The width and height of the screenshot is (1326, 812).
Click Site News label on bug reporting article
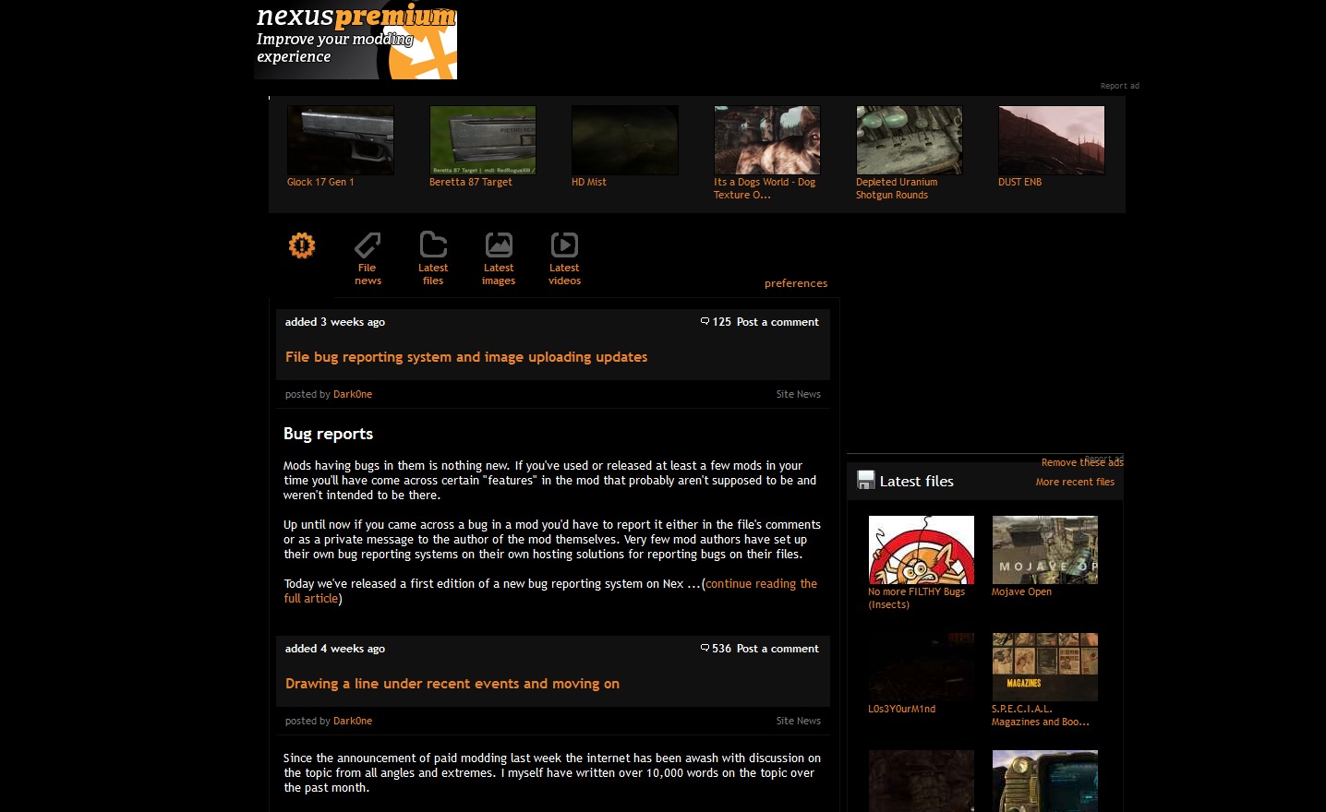pyautogui.click(x=798, y=394)
